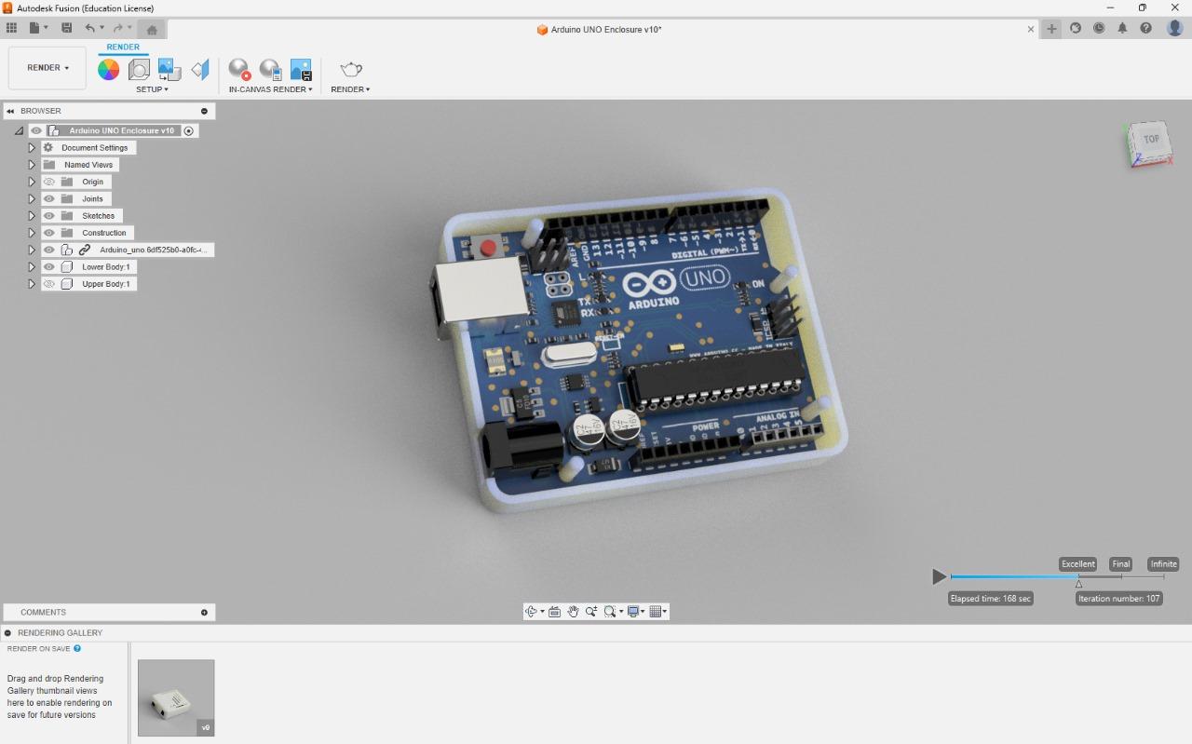The height and width of the screenshot is (744, 1192).
Task: Open the RENDER workspace switcher dropdown
Action: point(47,68)
